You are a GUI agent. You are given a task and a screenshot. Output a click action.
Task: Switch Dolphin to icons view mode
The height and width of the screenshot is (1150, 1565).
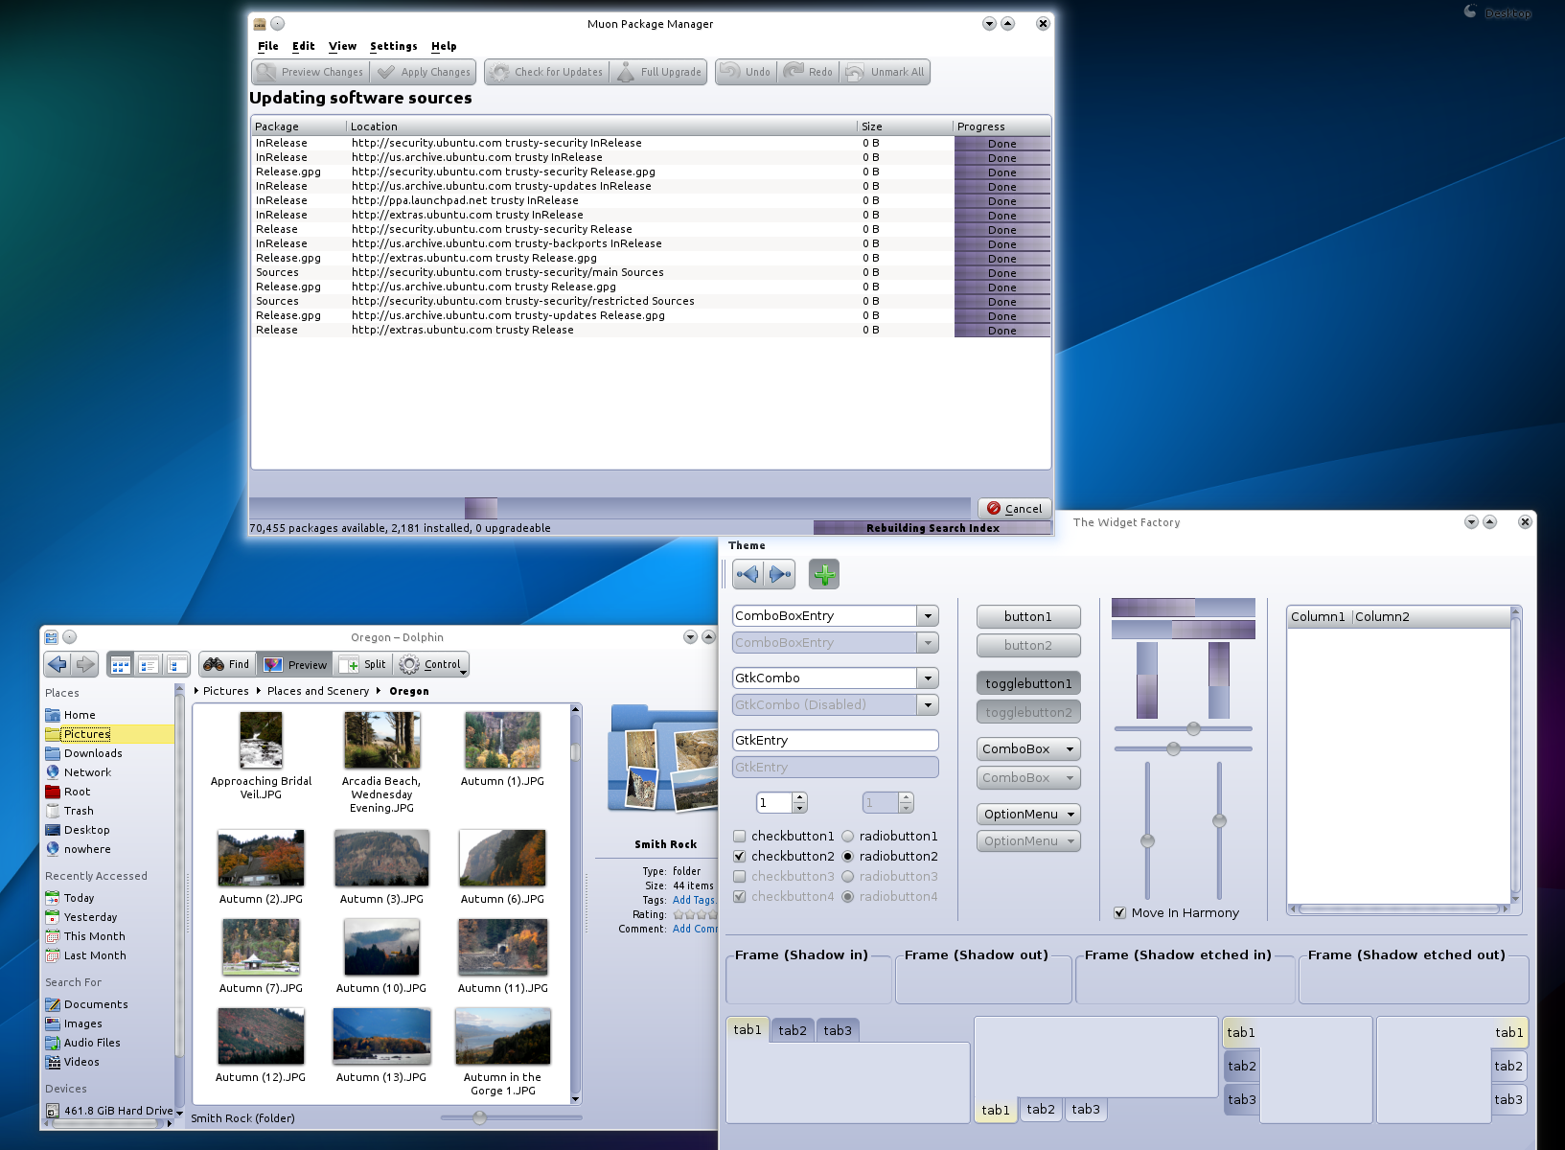pos(120,664)
